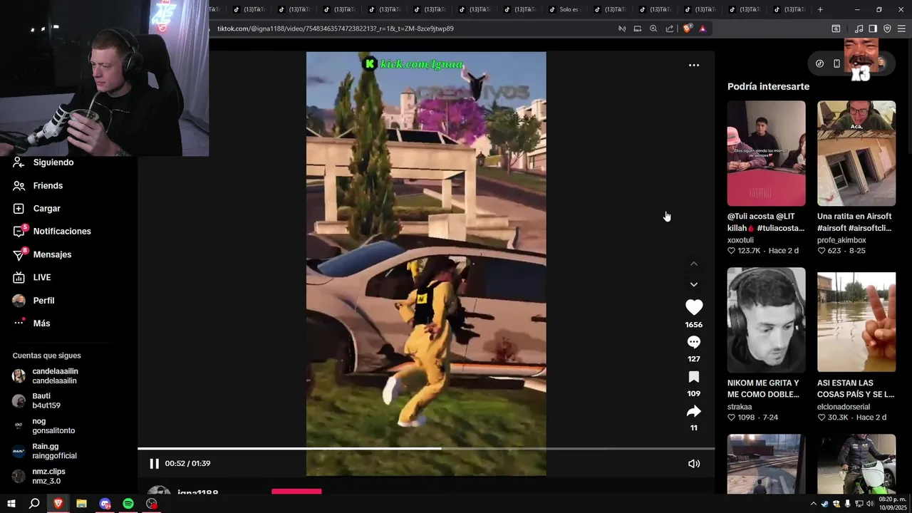
Task: Open Spotify from the taskbar
Action: click(128, 504)
